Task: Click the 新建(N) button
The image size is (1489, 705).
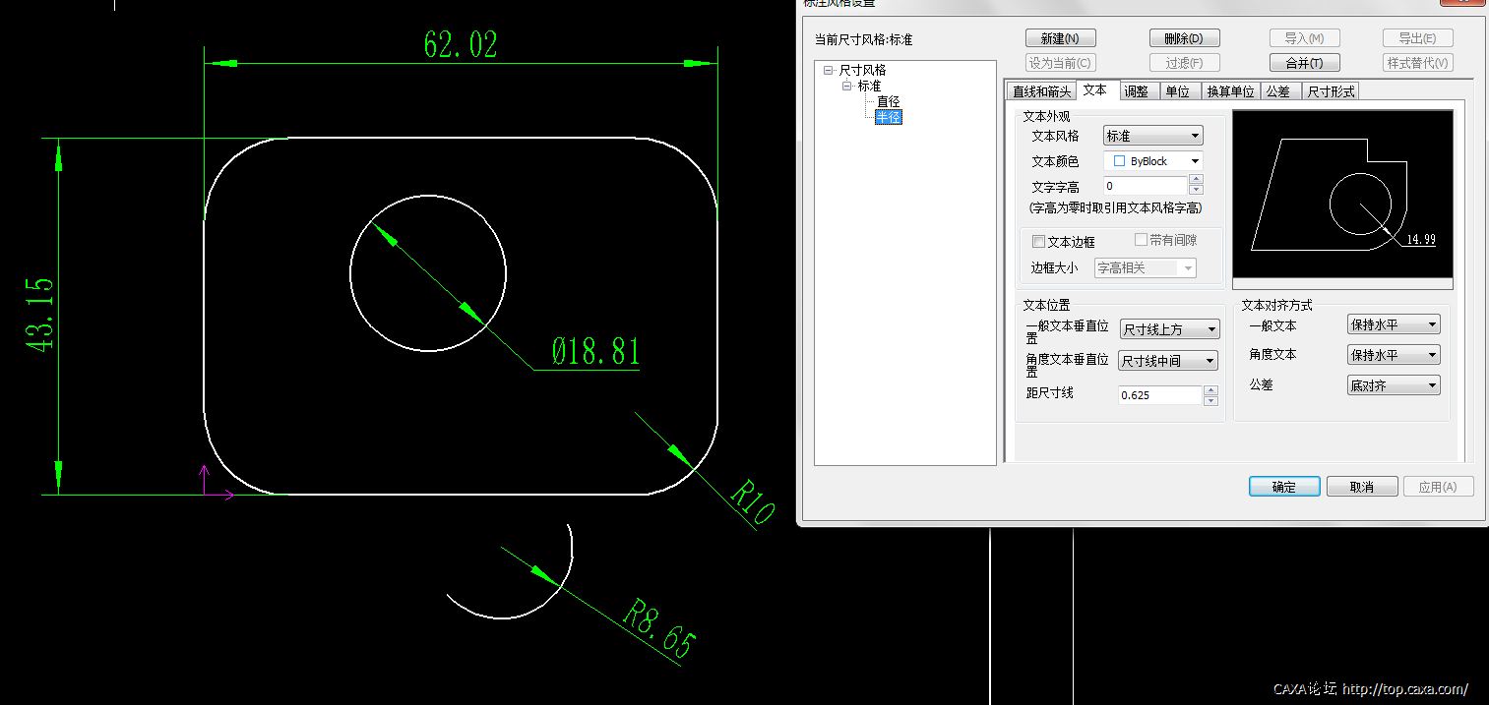Action: point(1060,38)
